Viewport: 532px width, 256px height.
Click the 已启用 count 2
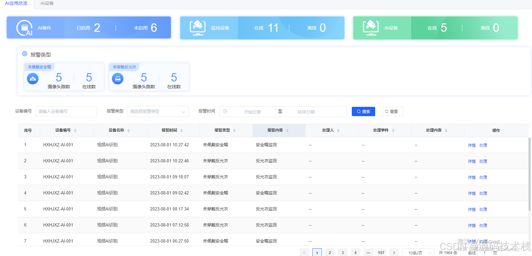pyautogui.click(x=97, y=28)
